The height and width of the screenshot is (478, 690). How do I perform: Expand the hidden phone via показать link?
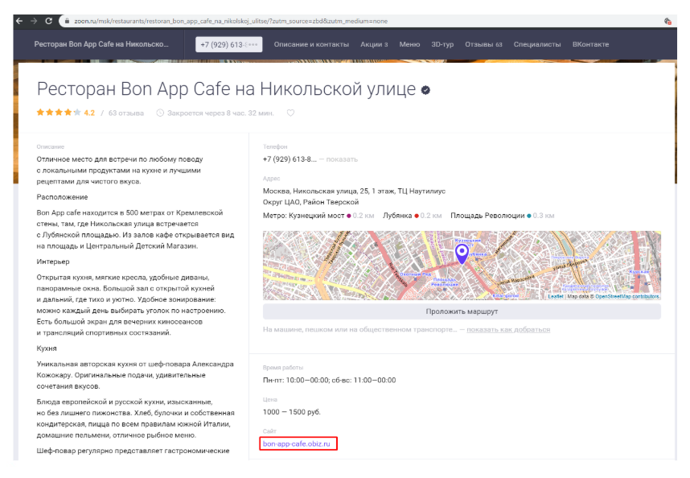click(342, 159)
